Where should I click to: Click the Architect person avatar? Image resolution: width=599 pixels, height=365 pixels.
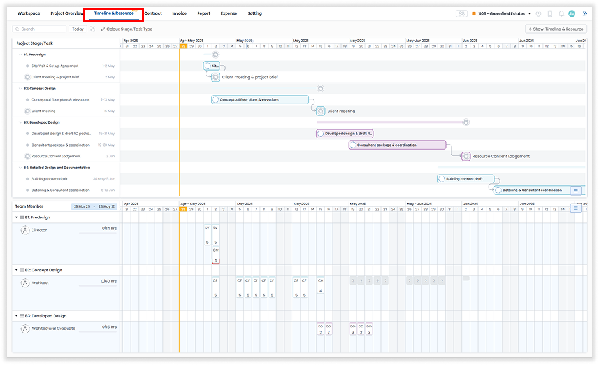[25, 283]
